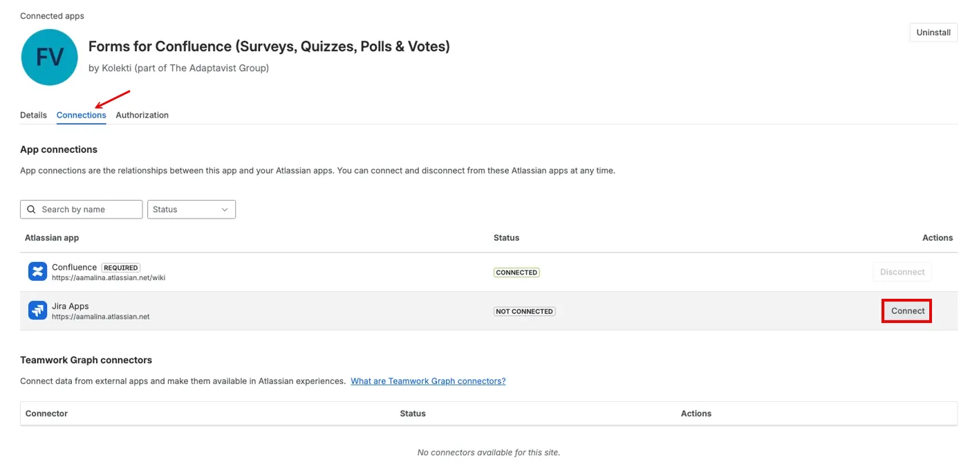Open the Authorization tab
979x471 pixels.
[142, 115]
